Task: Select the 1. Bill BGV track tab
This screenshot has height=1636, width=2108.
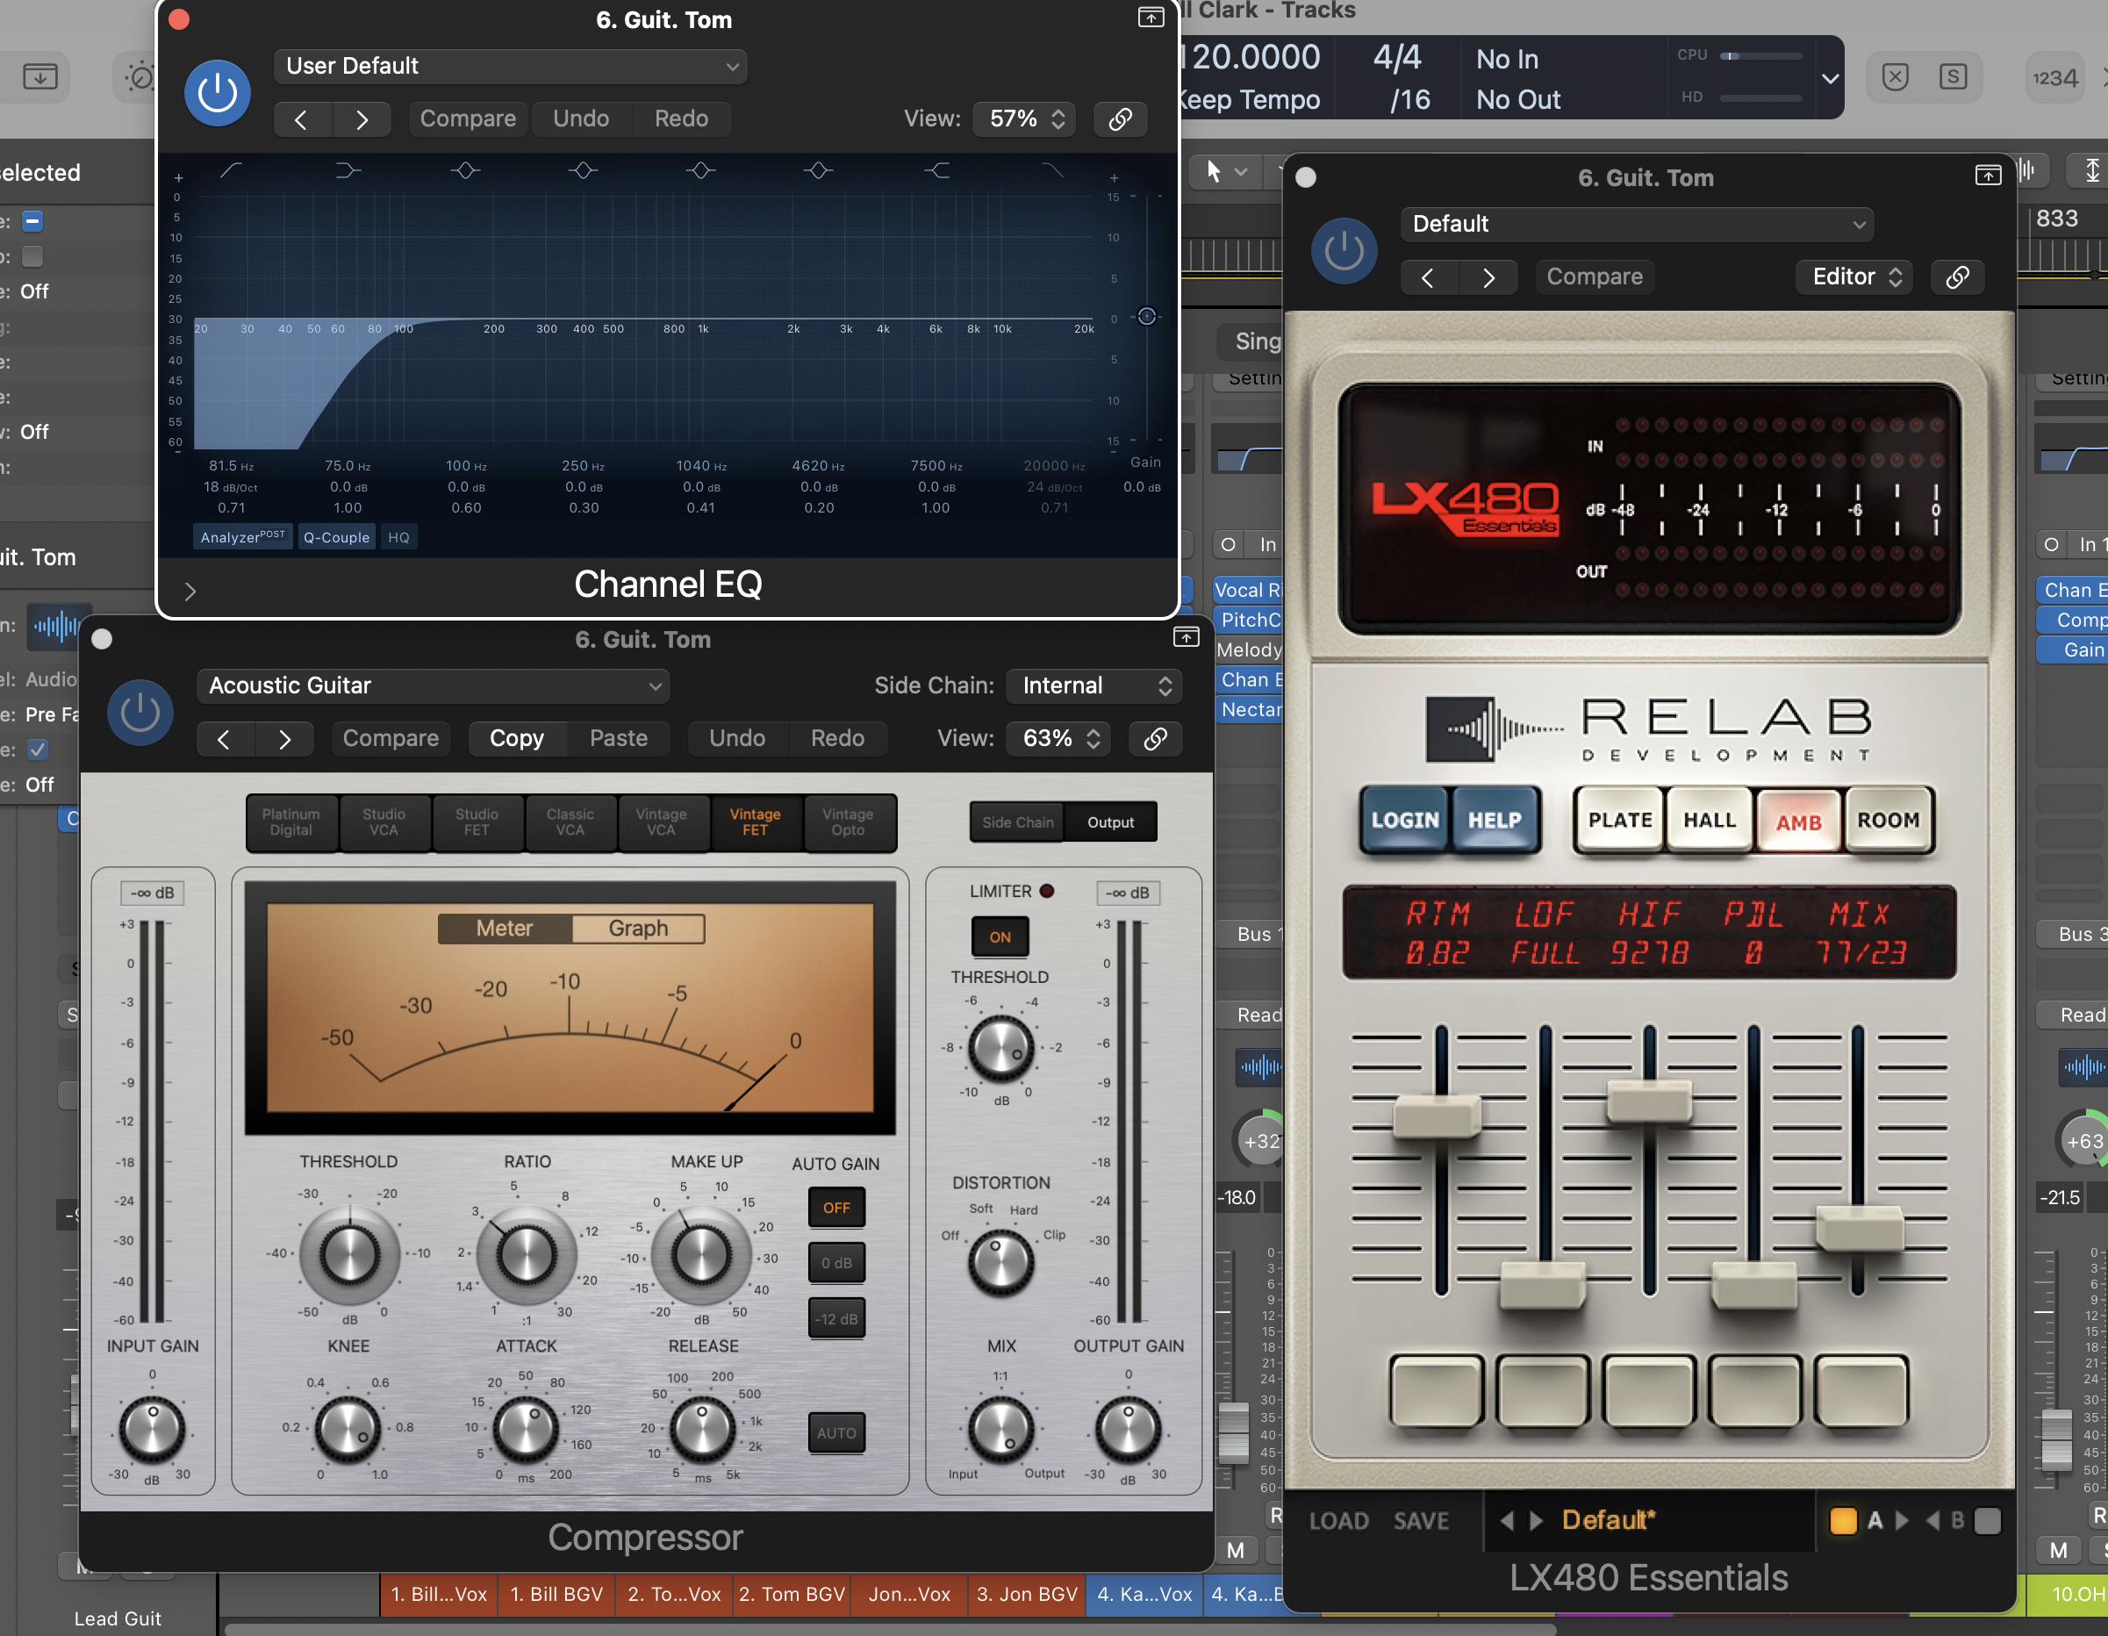Action: point(556,1595)
